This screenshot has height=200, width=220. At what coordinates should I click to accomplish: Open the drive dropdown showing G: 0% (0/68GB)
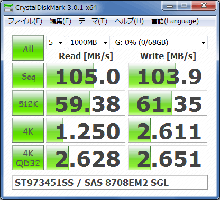pyautogui.click(x=160, y=42)
